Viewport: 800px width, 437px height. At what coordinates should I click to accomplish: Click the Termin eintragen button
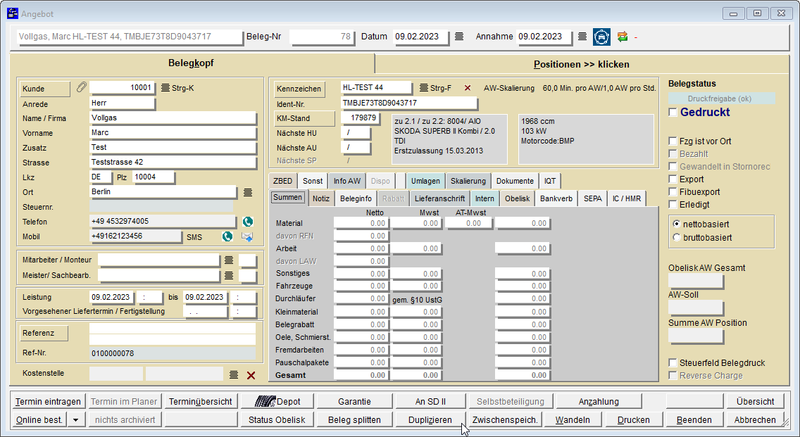[48, 401]
